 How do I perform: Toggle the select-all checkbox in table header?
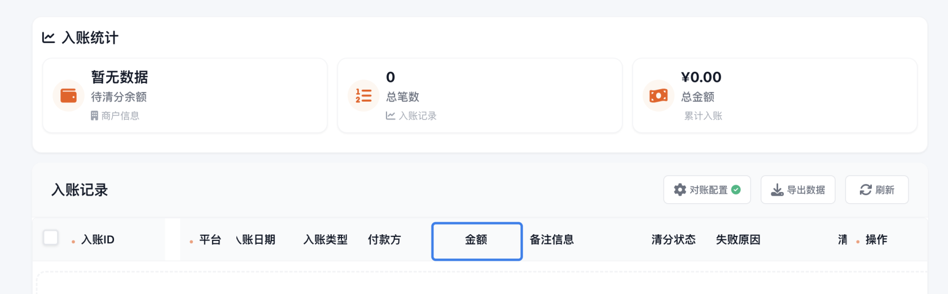point(51,238)
